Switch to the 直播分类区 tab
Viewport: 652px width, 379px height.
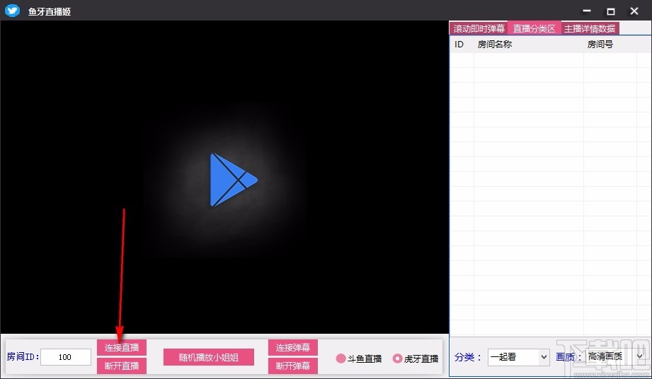point(534,28)
